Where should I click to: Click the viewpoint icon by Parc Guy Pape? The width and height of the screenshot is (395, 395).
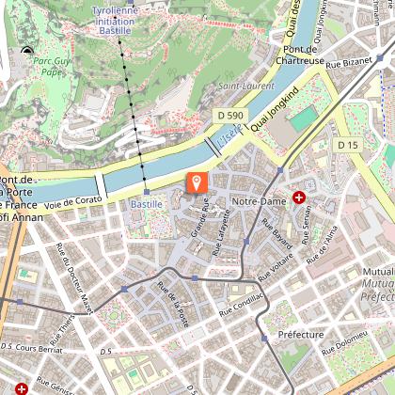(x=27, y=50)
